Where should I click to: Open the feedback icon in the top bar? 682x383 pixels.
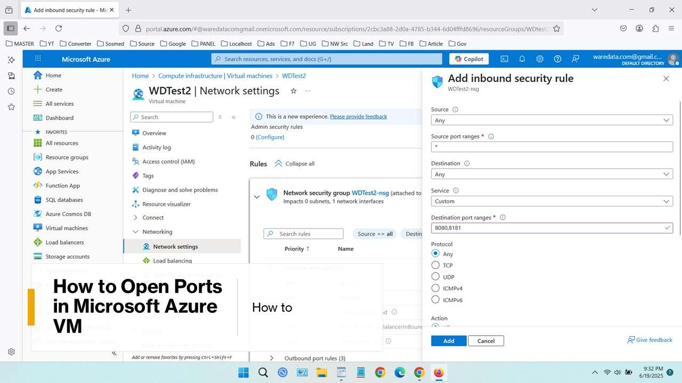575,59
